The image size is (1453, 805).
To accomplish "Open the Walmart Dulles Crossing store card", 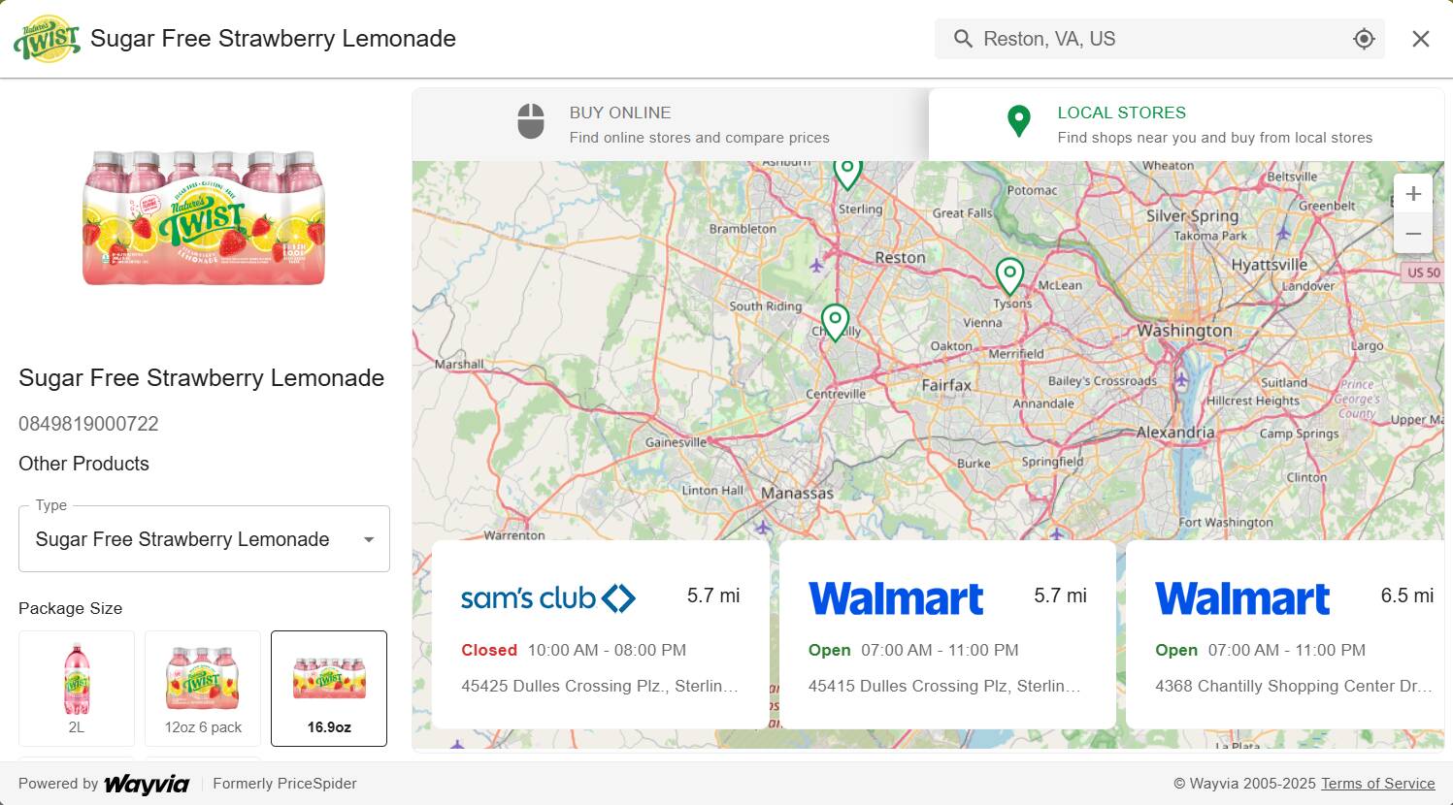I will 947,634.
